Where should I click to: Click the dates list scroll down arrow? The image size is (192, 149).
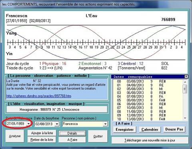[185, 118]
